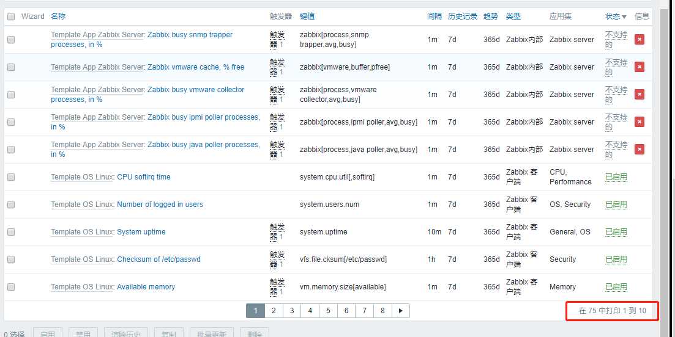
Task: Sort items by 间隔 column header
Action: coord(434,16)
